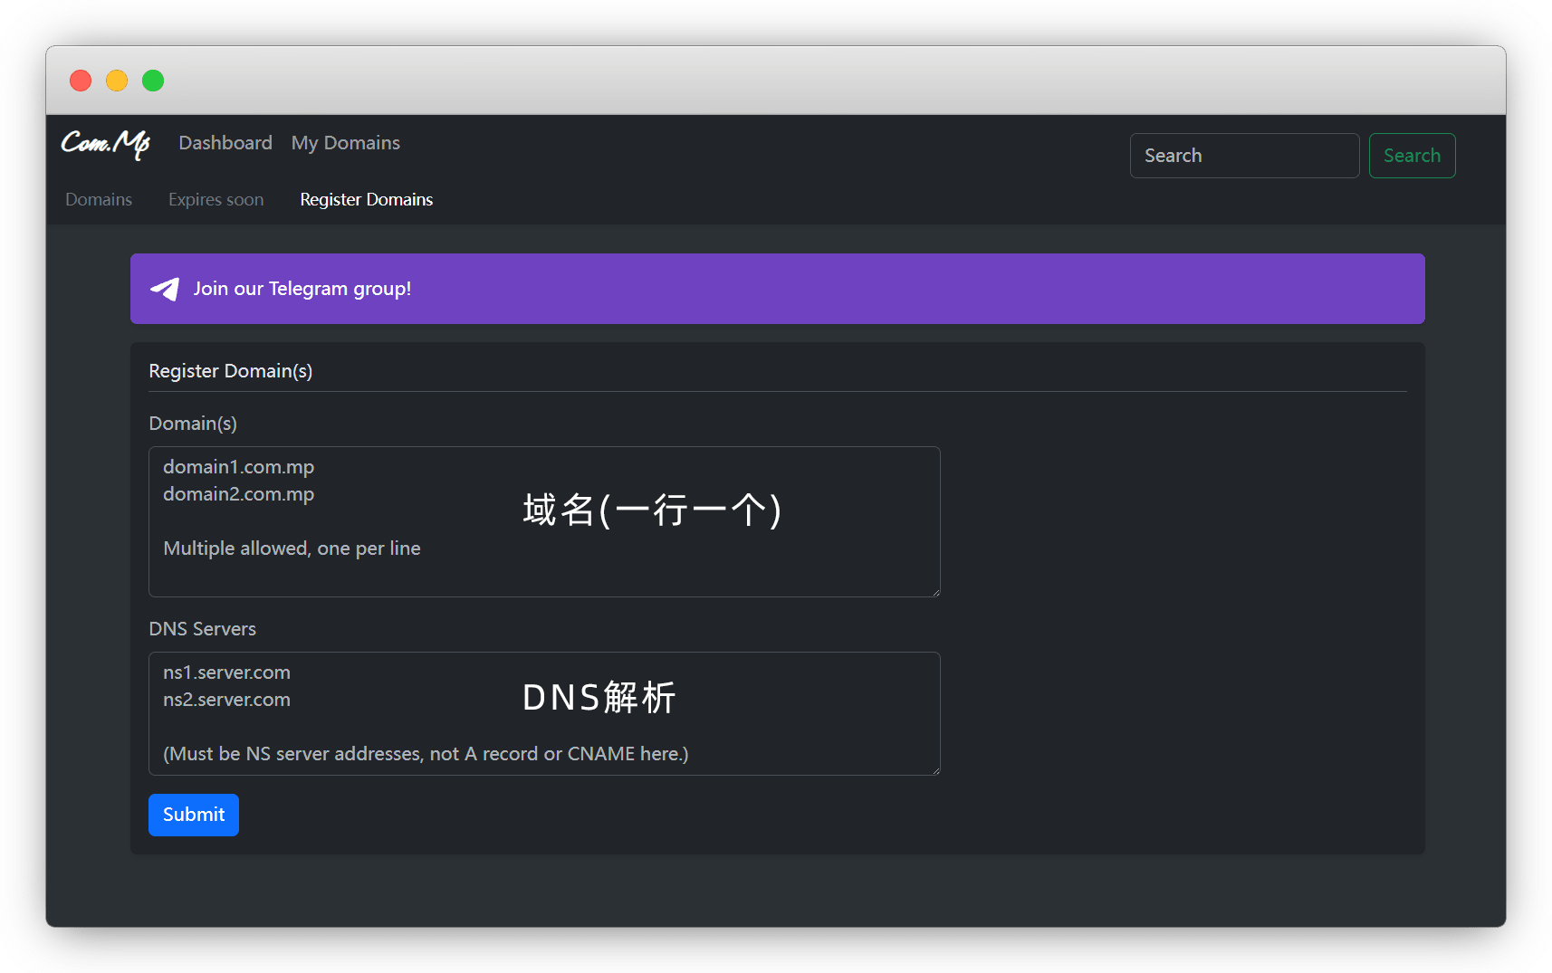
Task: Click resize grip of DNS Servers textarea
Action: [935, 770]
